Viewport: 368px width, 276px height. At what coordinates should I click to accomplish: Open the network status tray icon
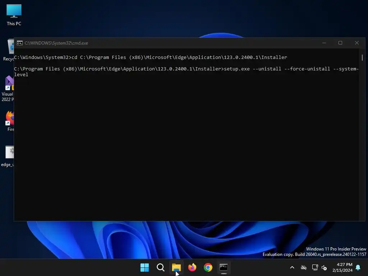315,267
